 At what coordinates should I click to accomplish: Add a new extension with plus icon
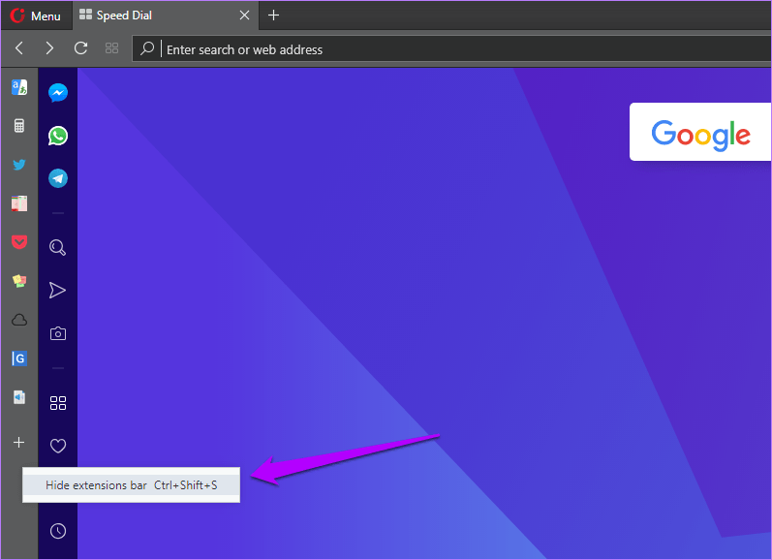[x=18, y=443]
